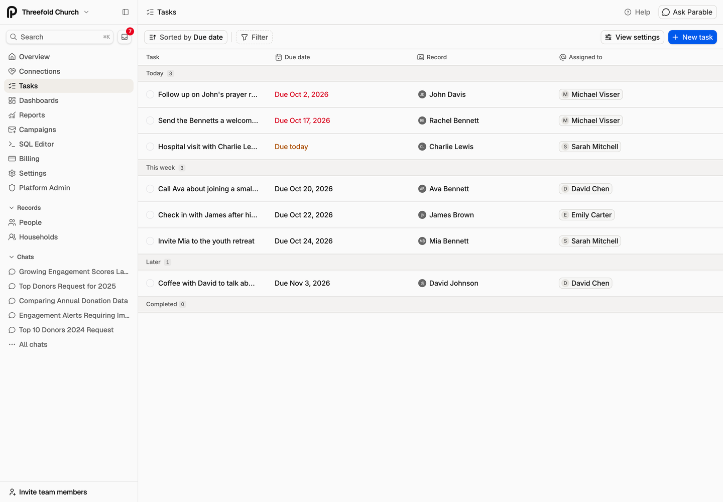This screenshot has height=502, width=723.
Task: Click Michael Visser assignee chip on John's task
Action: coord(590,94)
